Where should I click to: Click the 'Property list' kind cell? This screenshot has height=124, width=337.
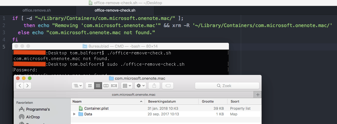(240, 108)
